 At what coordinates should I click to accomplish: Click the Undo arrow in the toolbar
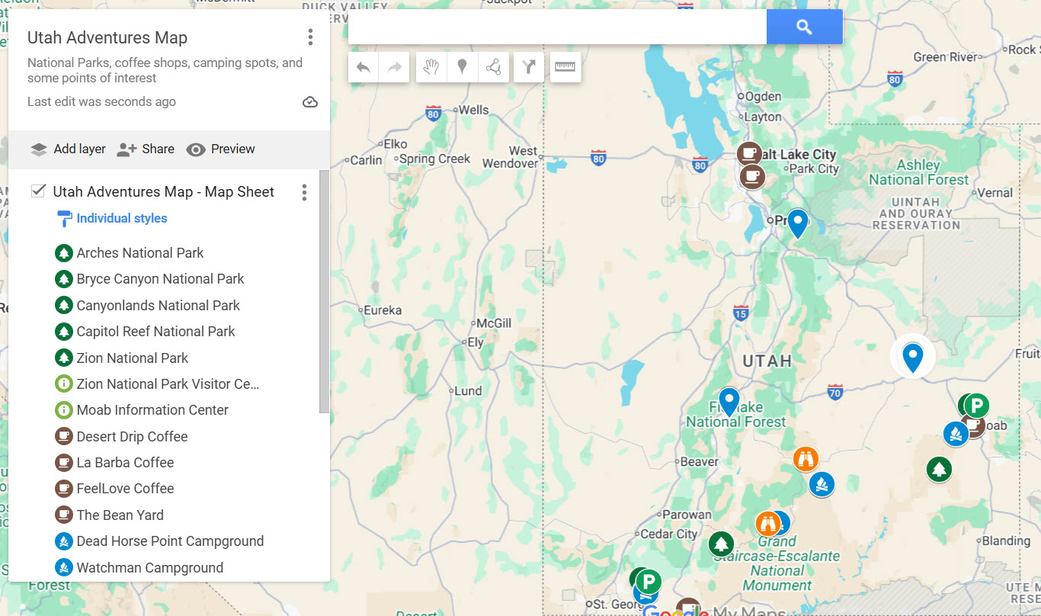click(364, 67)
